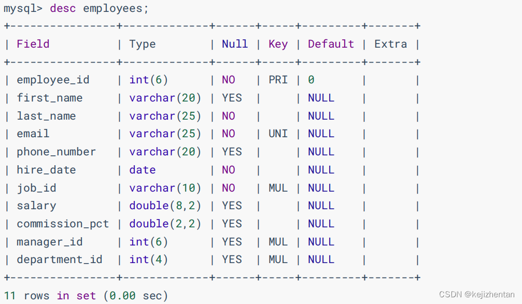Click the 'NULL' default of commission_pct
The image size is (522, 304).
(321, 224)
